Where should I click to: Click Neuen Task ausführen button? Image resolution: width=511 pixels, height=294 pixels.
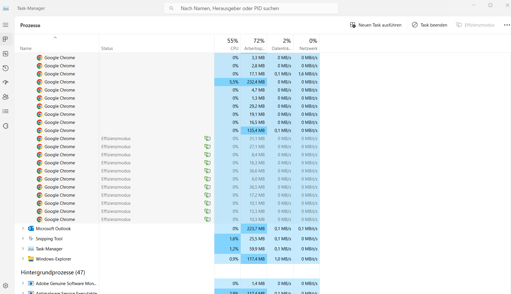[x=376, y=25]
